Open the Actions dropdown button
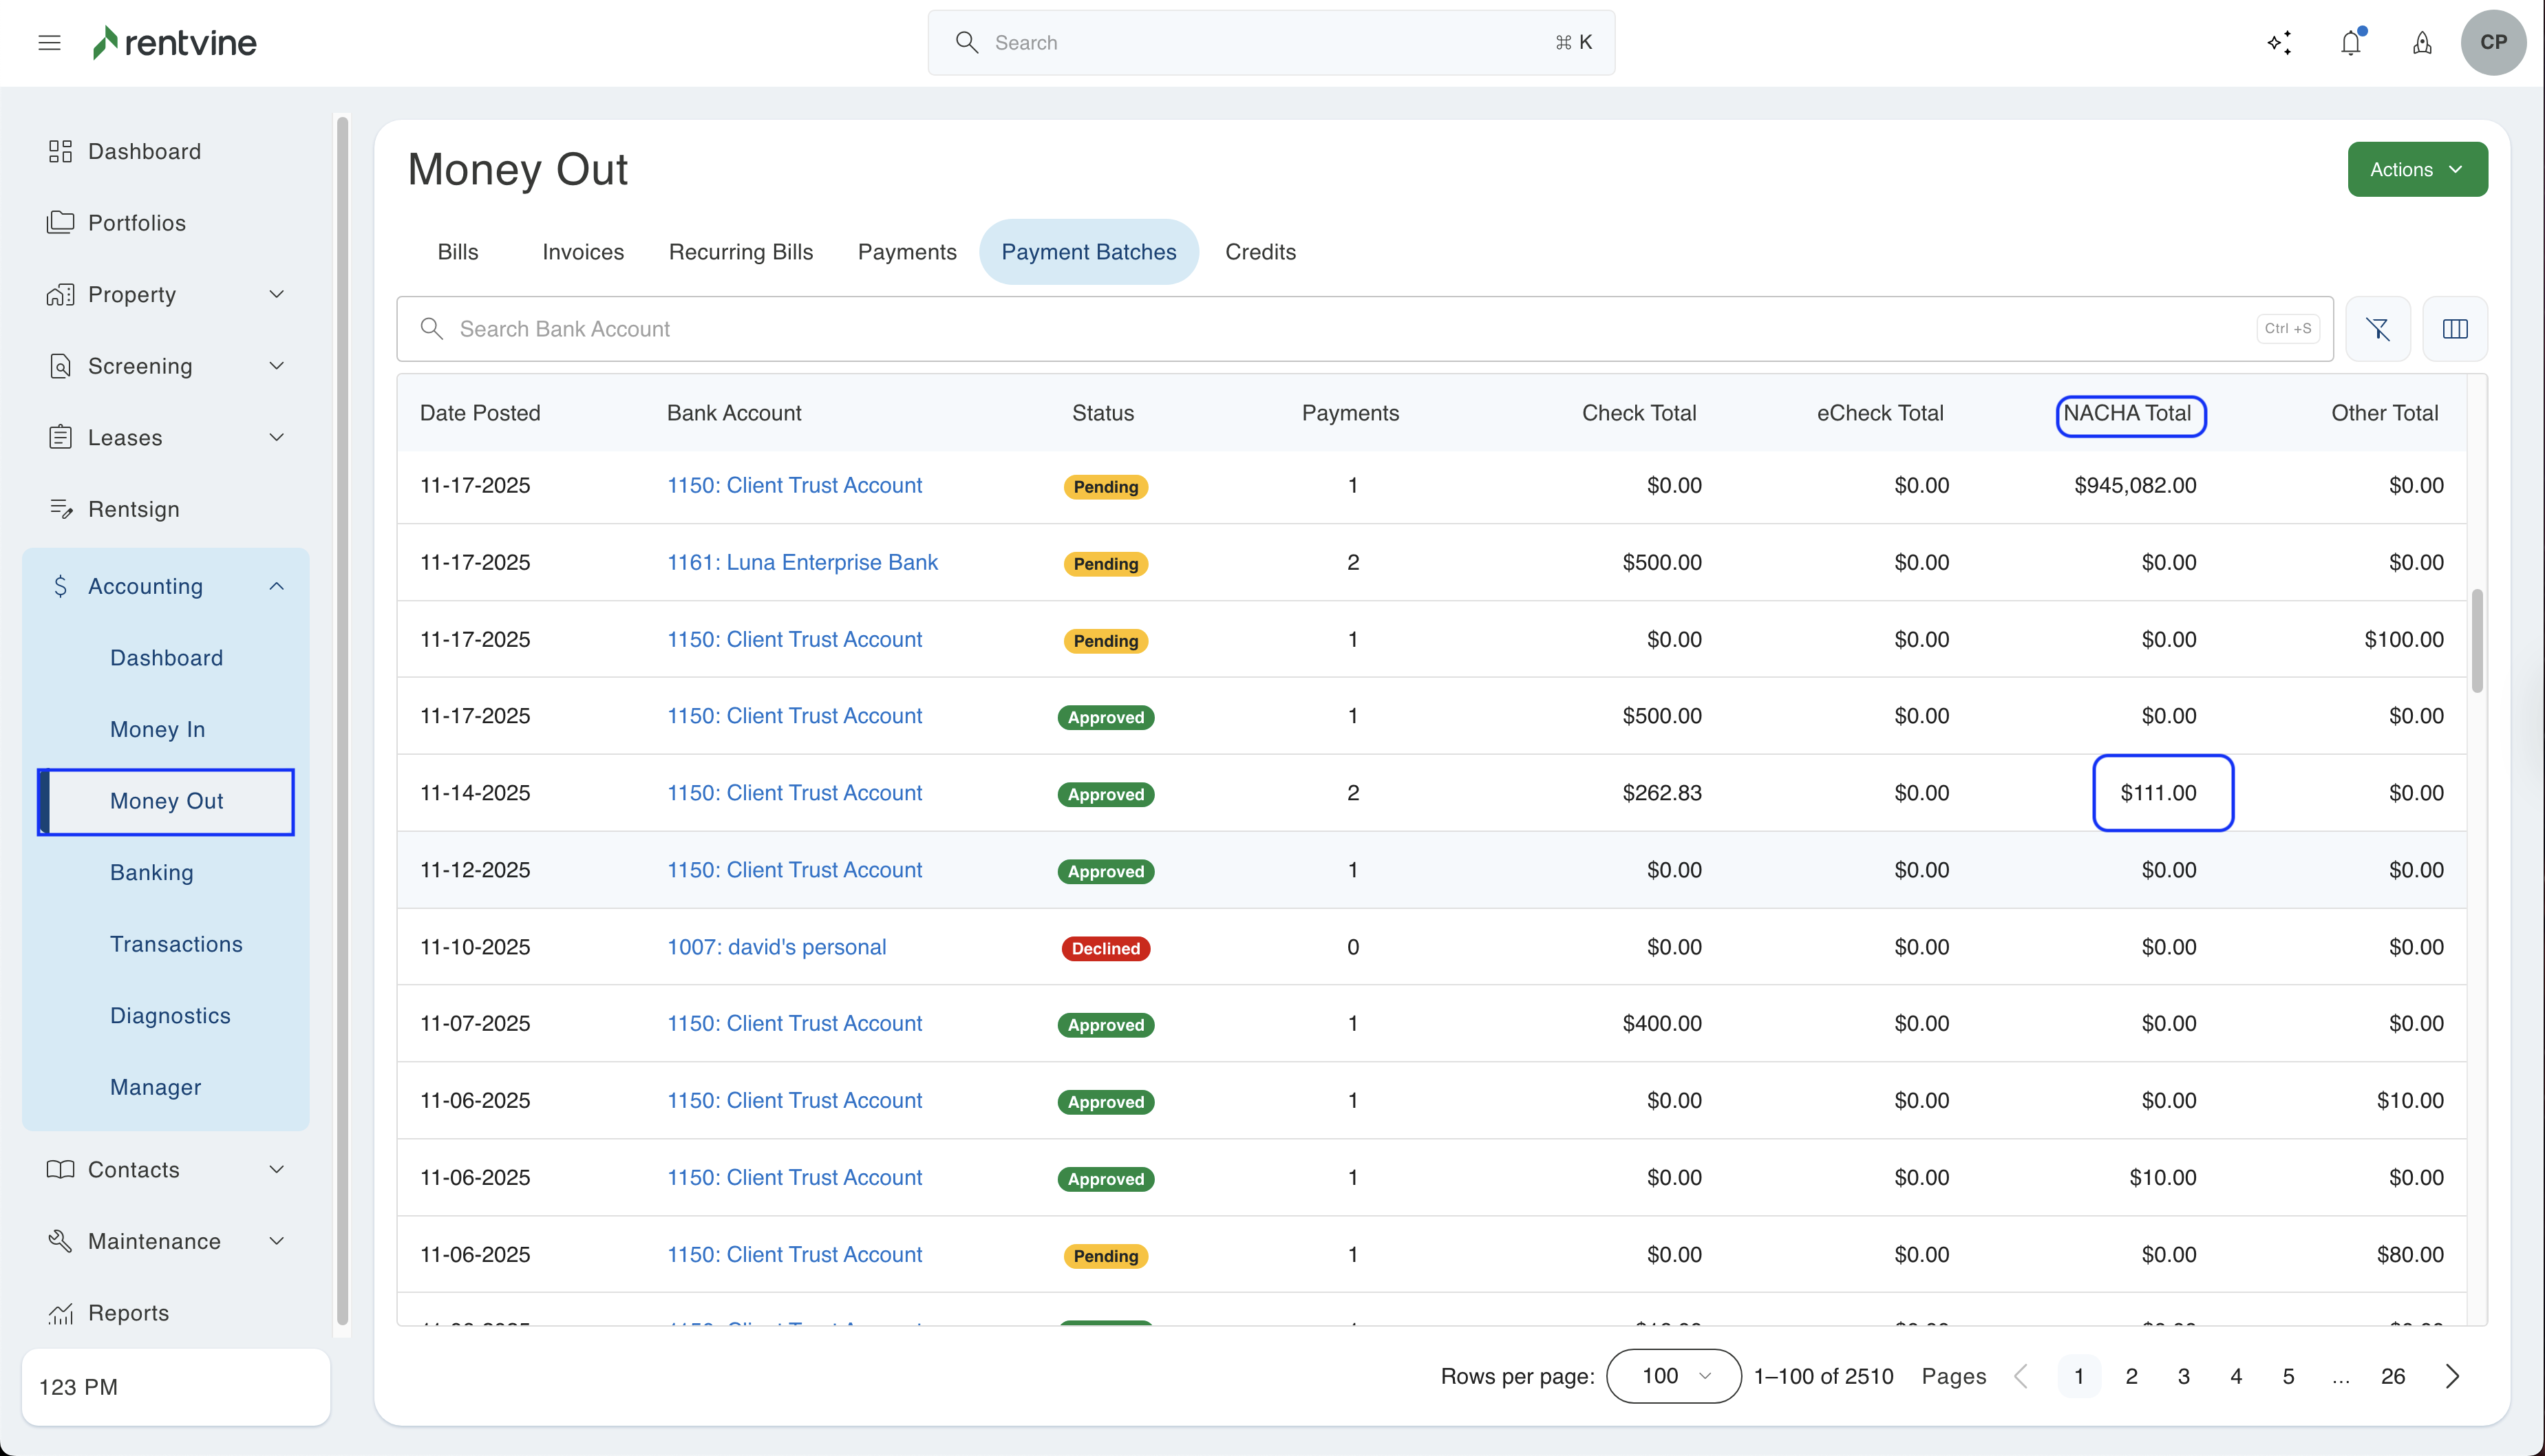This screenshot has width=2545, height=1456. pos(2417,169)
